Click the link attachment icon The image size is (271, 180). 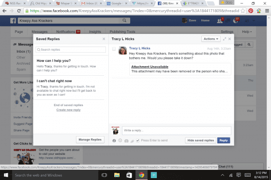click(132, 141)
